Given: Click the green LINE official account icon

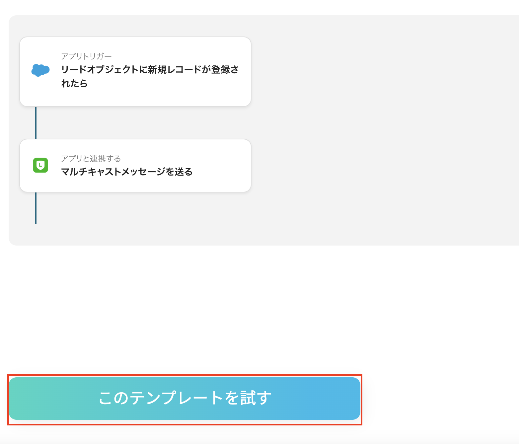Looking at the screenshot, I should [x=40, y=165].
